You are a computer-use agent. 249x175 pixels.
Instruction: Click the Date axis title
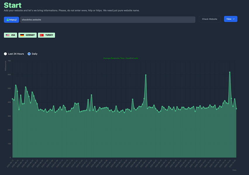[234, 170]
